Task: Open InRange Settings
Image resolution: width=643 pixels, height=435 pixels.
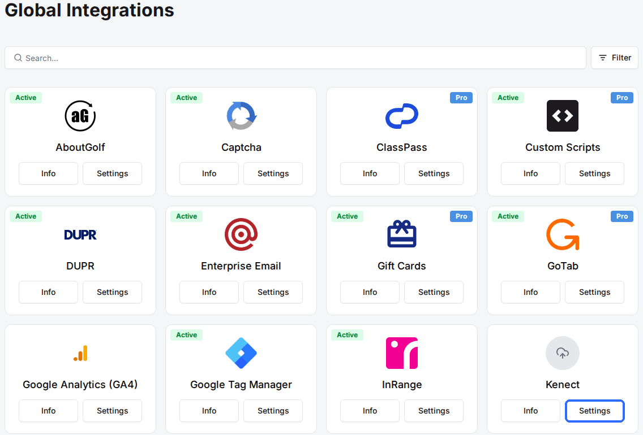Action: pos(434,411)
